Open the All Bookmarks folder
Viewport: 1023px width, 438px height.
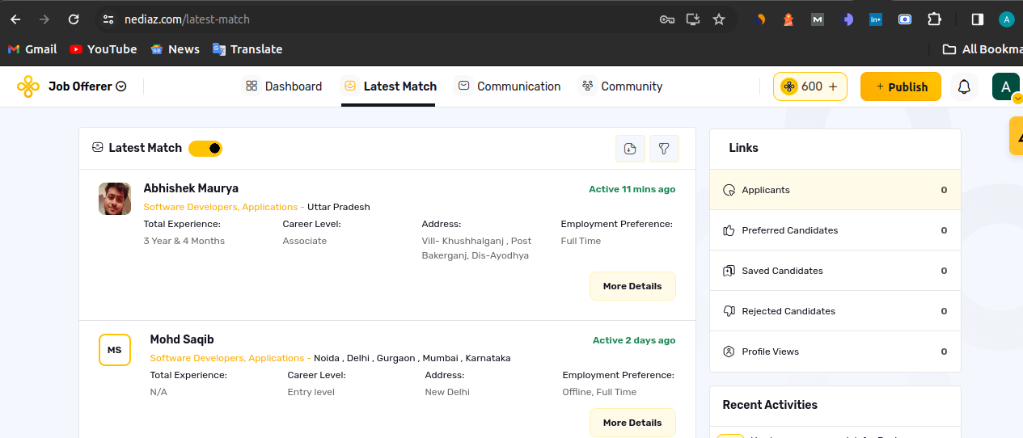982,49
